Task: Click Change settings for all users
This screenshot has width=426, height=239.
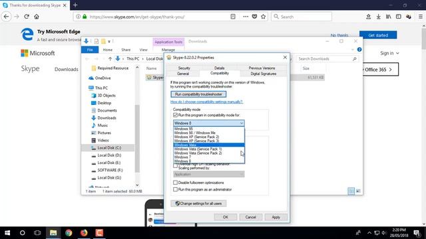Action: point(198,204)
